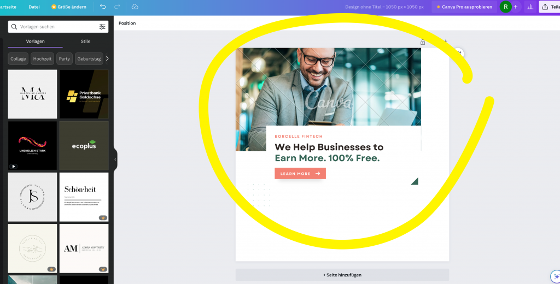
Task: Open the magic assistant sparkle icon
Action: coord(556,276)
